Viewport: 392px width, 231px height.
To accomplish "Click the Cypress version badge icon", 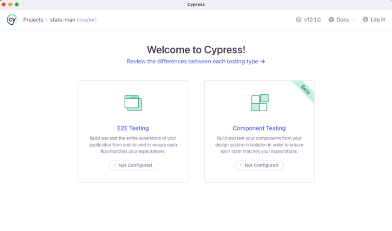I will click(299, 20).
